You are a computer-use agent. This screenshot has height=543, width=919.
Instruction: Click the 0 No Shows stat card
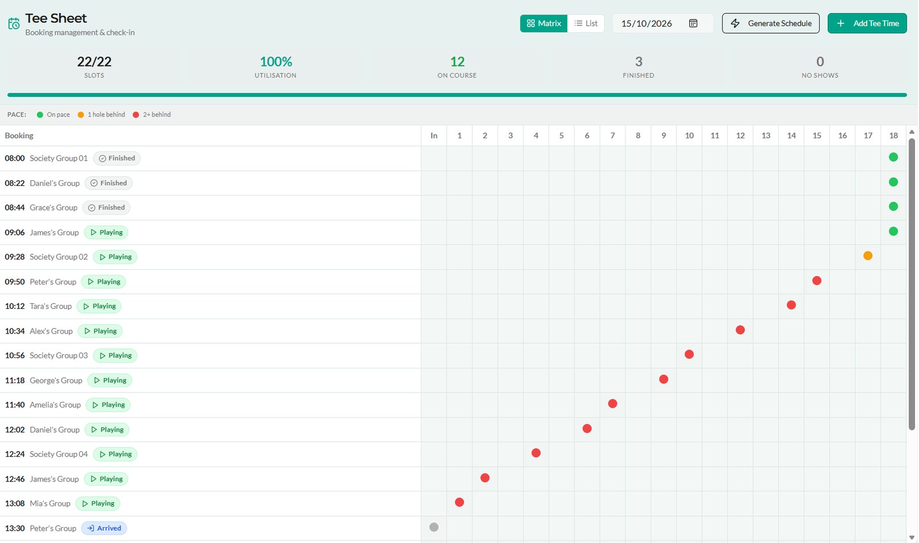click(x=820, y=67)
